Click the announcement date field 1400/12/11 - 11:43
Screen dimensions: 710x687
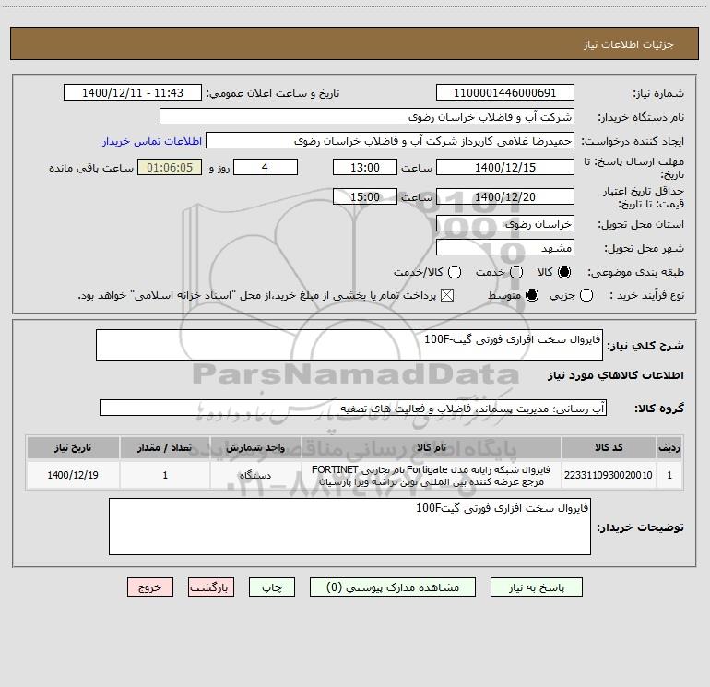[133, 92]
